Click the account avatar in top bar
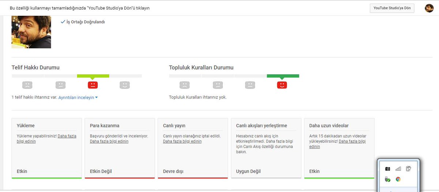439x192 pixels. click(429, 8)
